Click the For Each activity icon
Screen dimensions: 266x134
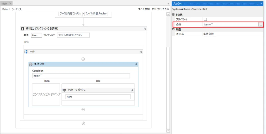[x=22, y=29]
